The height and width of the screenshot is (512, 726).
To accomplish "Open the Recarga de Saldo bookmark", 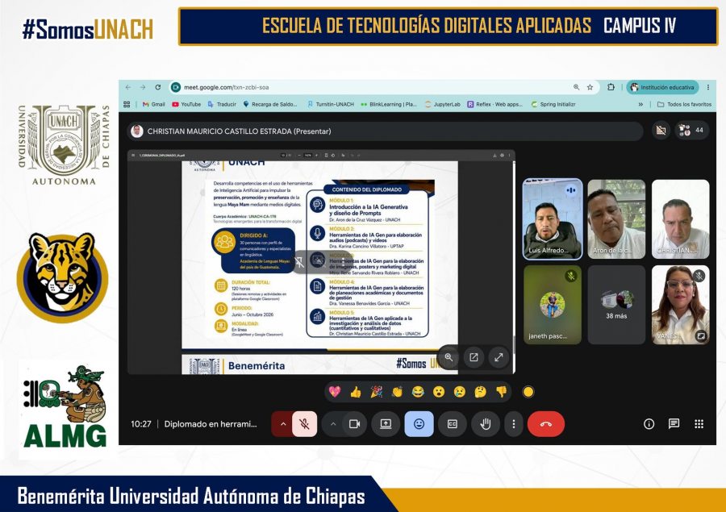I will [x=271, y=105].
